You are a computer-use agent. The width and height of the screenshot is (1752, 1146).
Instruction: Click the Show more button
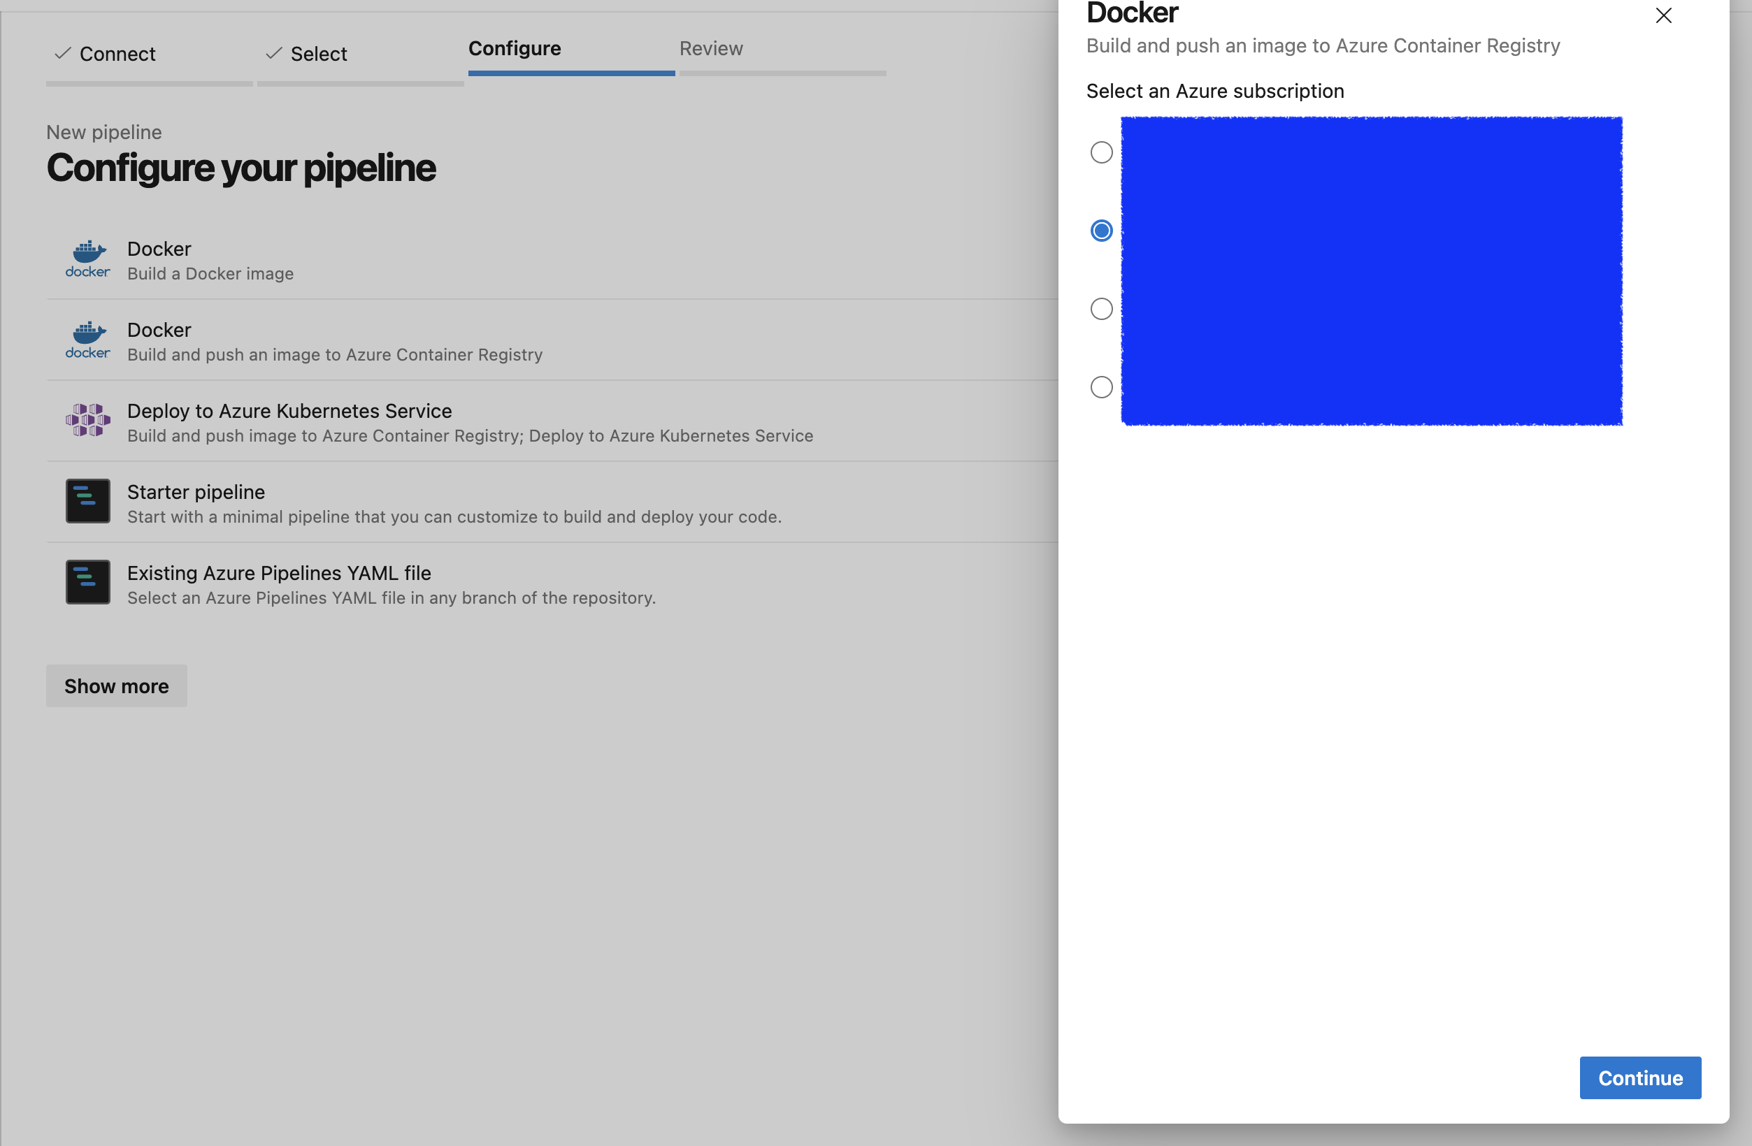pyautogui.click(x=116, y=686)
